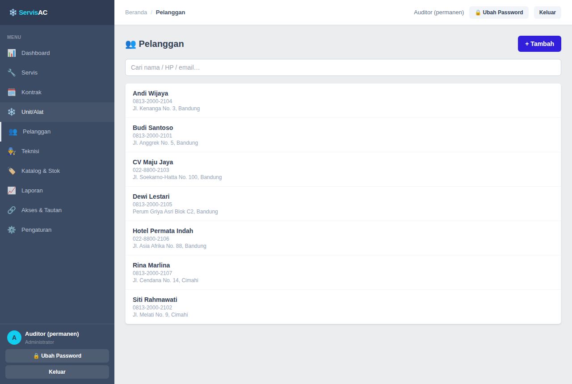572x384 pixels.
Task: Go to Akses & Tautan
Action: click(57, 210)
